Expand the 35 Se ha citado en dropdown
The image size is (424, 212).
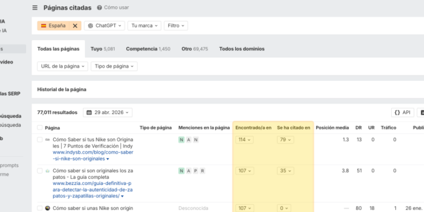(285, 171)
